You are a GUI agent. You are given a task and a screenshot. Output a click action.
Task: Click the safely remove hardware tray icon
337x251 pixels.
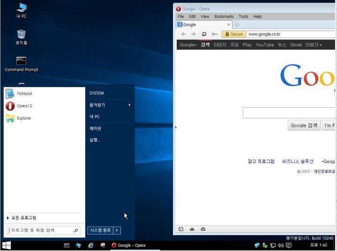(265, 245)
